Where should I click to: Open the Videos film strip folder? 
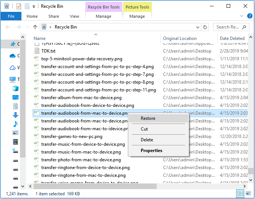15,142
